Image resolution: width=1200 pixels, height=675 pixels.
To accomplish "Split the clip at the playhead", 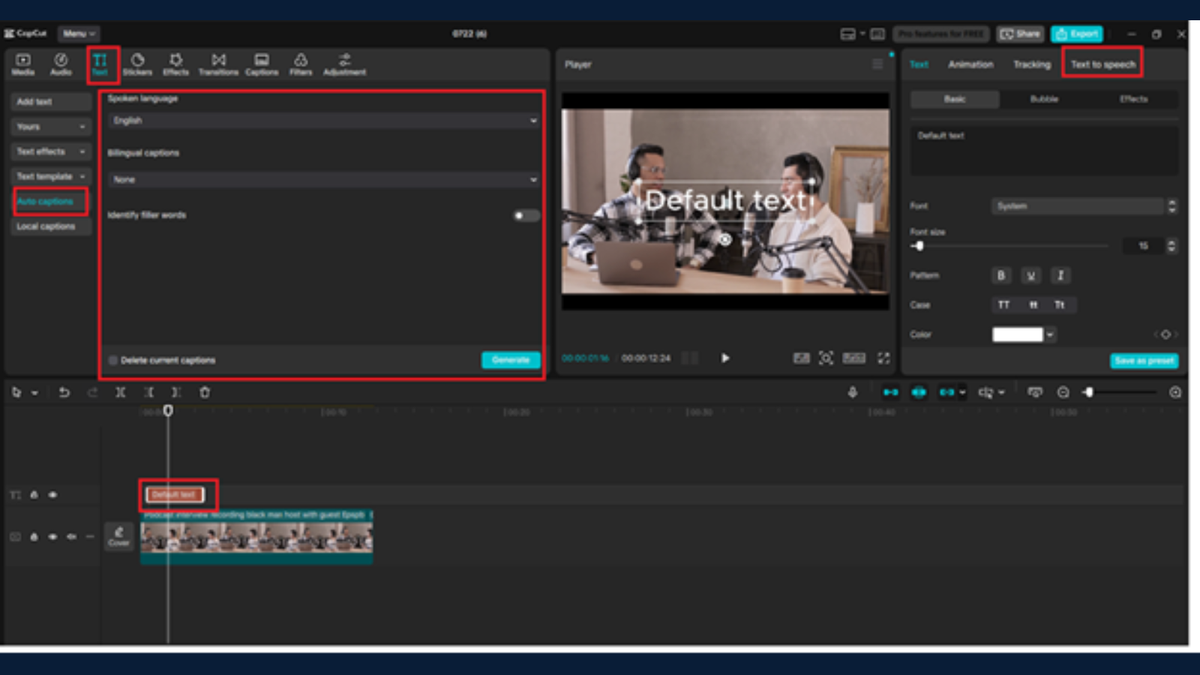I will coord(120,392).
